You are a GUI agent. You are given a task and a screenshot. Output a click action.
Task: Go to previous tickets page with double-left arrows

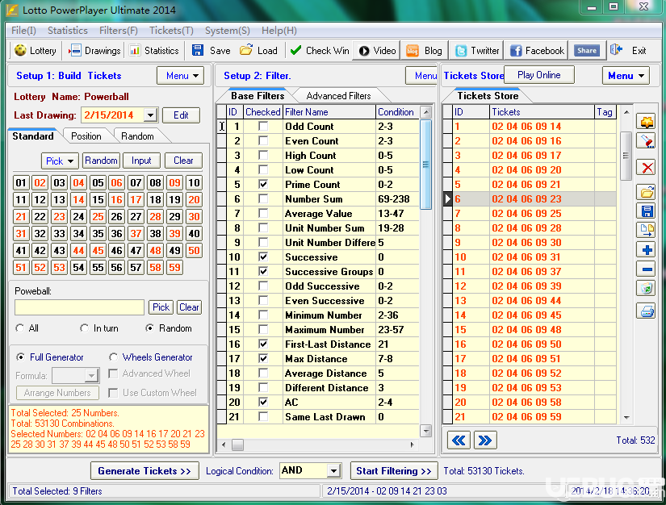point(459,440)
